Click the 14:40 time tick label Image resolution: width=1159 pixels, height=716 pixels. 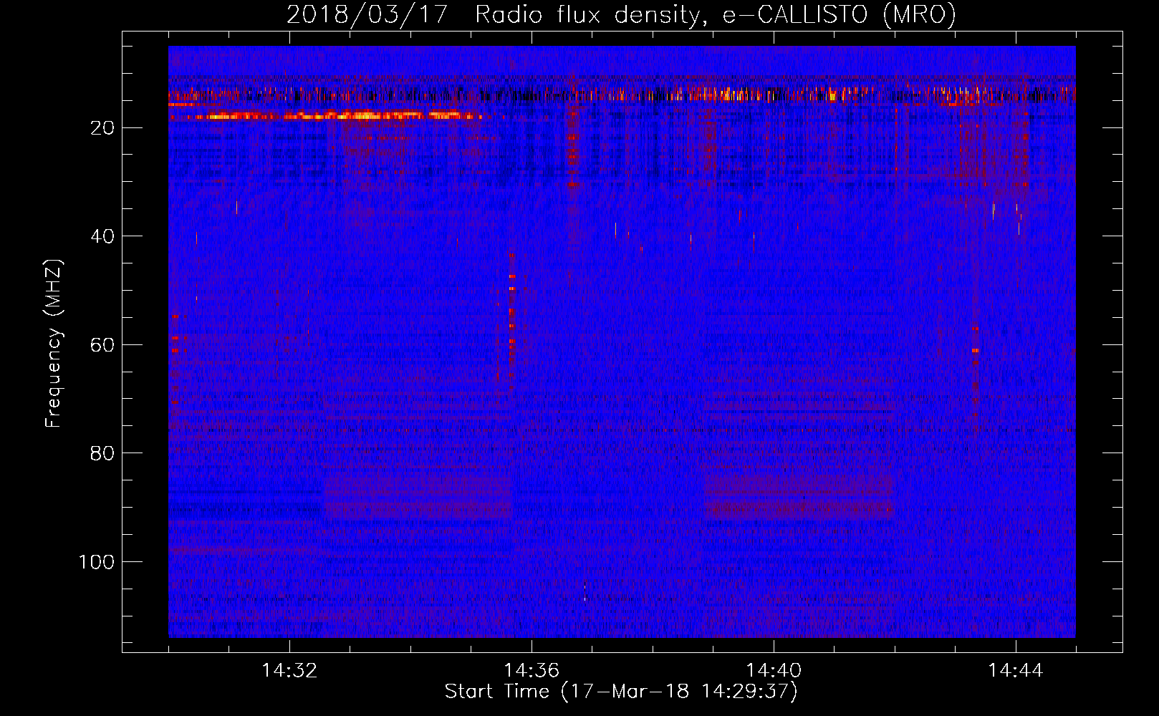tap(774, 670)
